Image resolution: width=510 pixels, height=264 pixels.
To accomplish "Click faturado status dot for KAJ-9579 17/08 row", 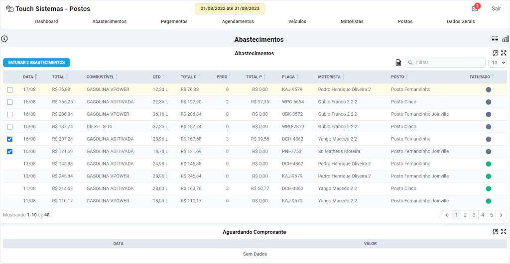I will click(488, 89).
